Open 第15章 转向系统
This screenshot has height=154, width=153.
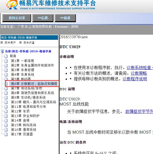[23, 125]
